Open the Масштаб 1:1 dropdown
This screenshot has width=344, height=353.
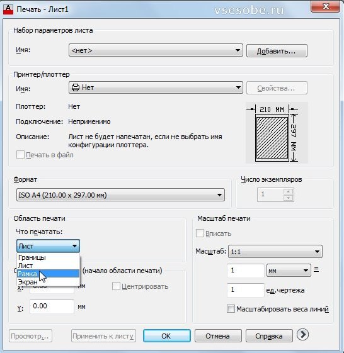pos(275,252)
